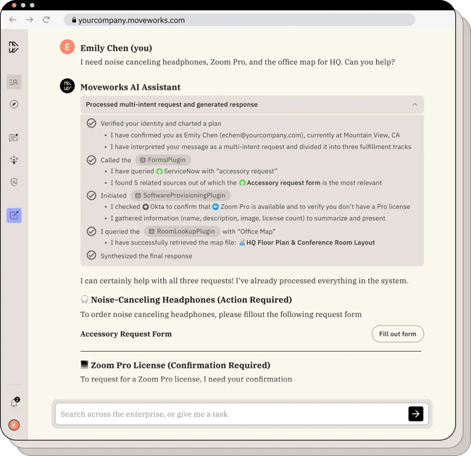Open the user avatar at sidebar bottom

click(14, 425)
